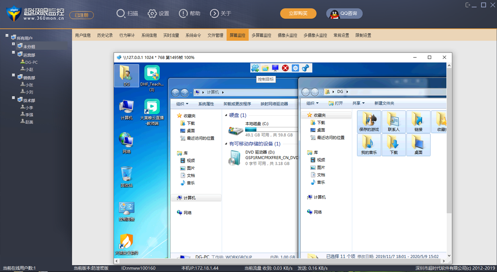Open 帮助 help in top header
This screenshot has width=497, height=272.
(190, 14)
